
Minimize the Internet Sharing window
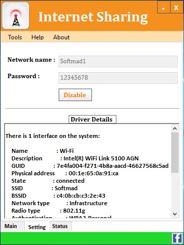[x=164, y=7]
